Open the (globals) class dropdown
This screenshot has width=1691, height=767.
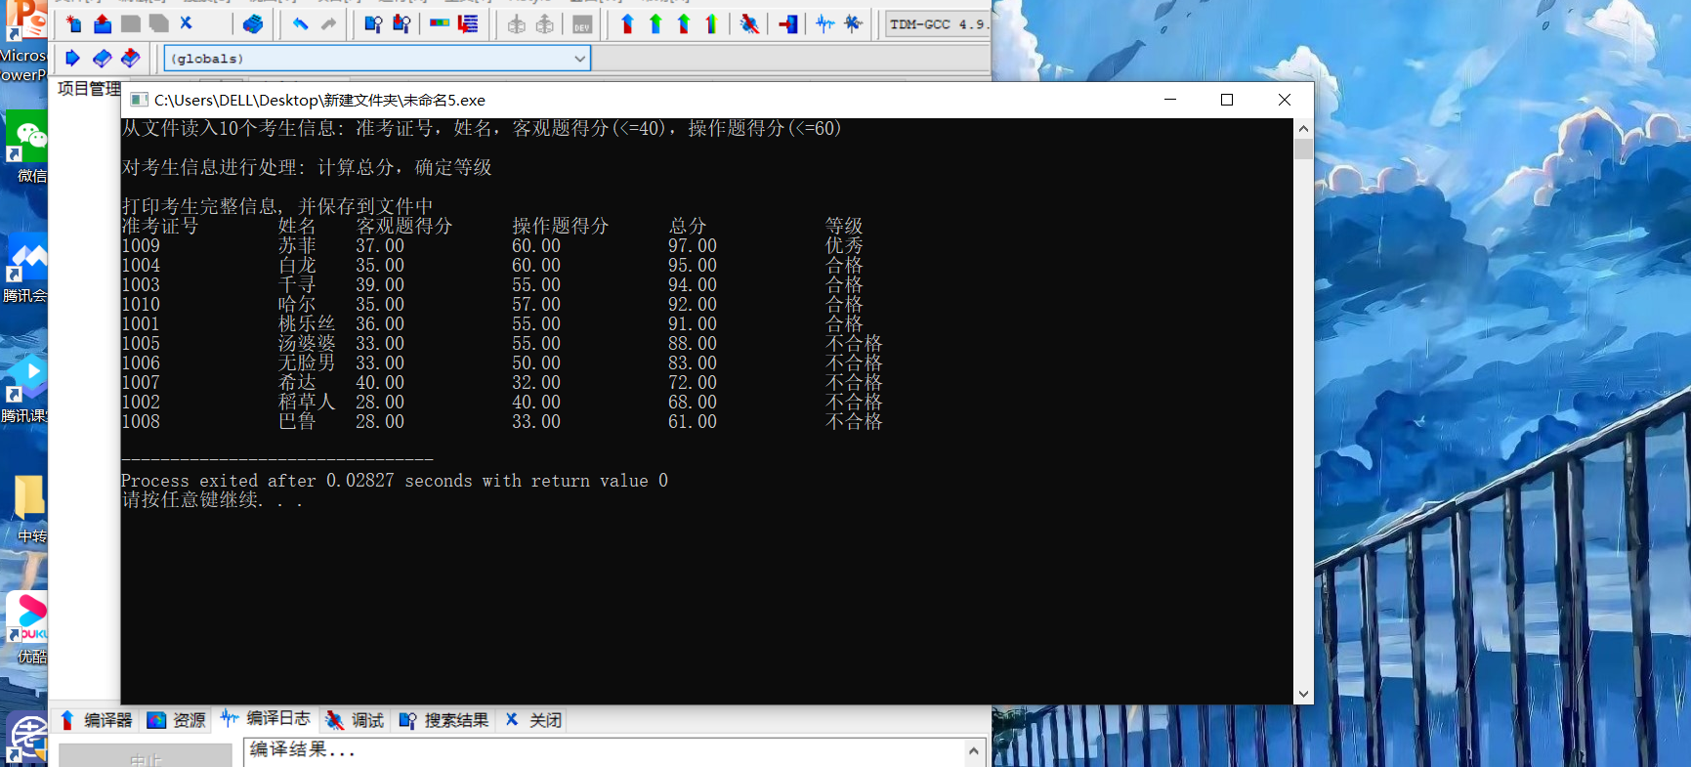click(x=377, y=59)
